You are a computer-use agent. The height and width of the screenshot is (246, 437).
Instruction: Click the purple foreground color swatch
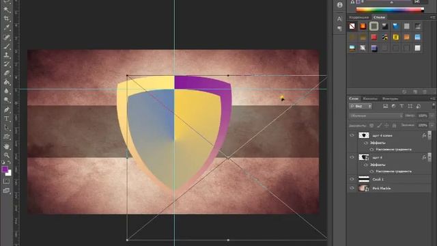tap(5, 169)
